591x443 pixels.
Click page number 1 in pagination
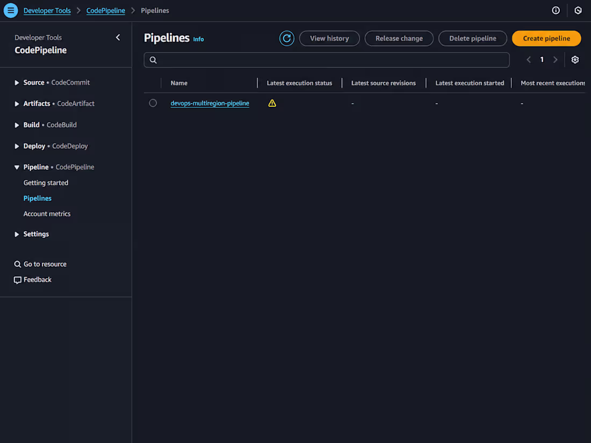coord(542,60)
